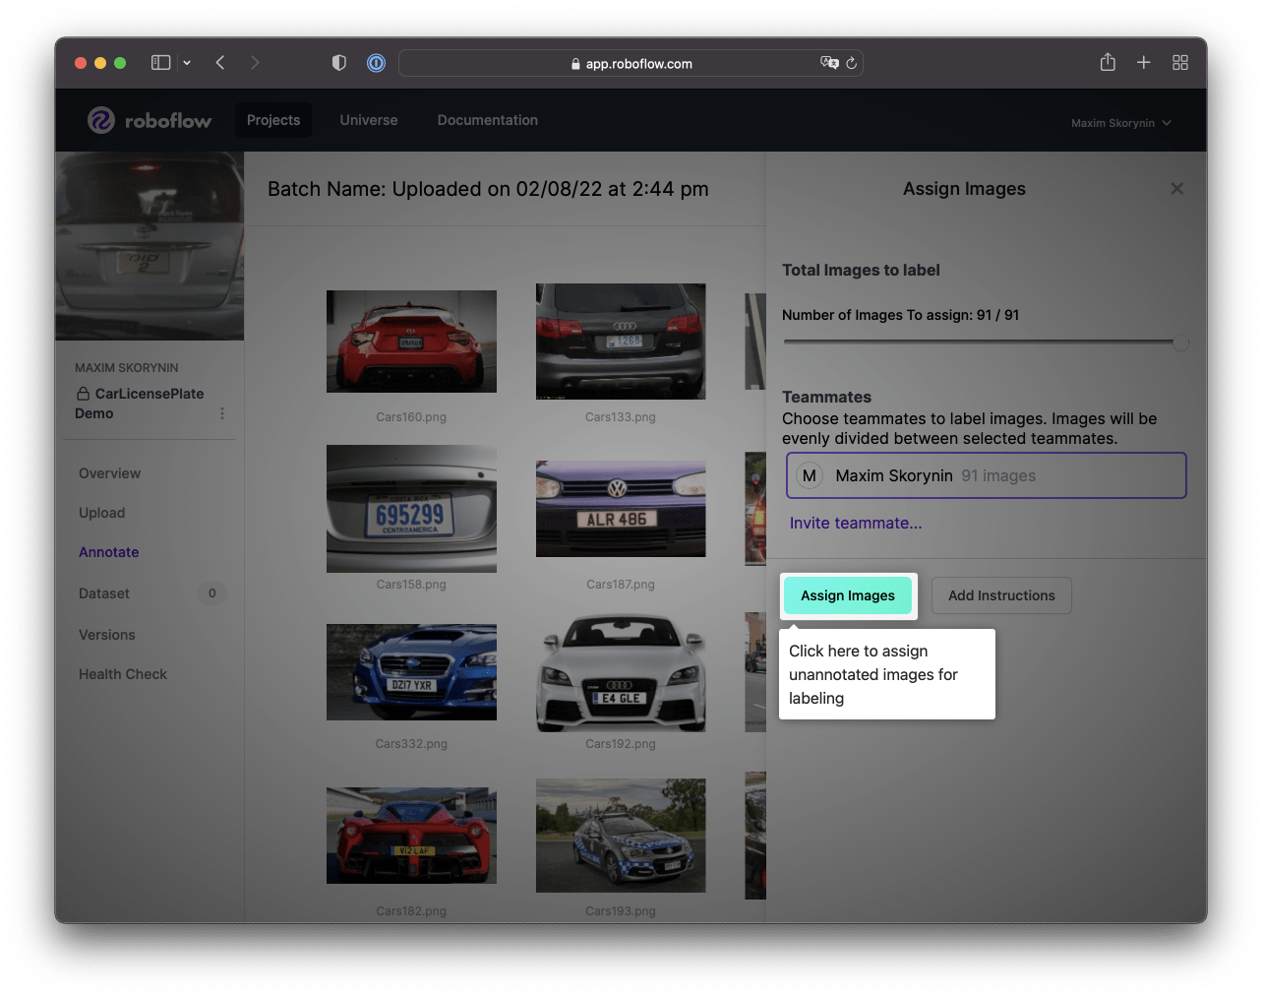Open the Universe tab
Viewport: 1262px width, 996px height.
369,120
